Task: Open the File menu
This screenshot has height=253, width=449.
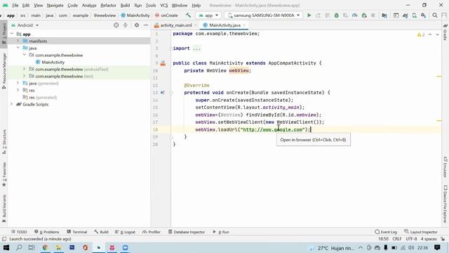Action: pyautogui.click(x=15, y=5)
